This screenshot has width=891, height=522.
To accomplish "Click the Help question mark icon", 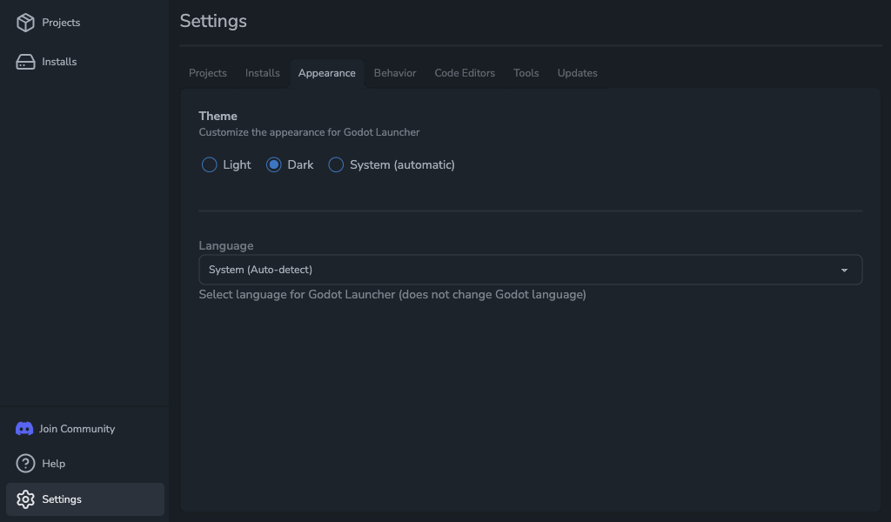I will tap(25, 464).
